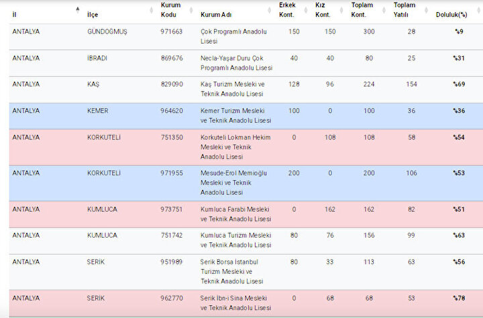Screen dimensions: 483x318
Task: Sort by Doluluk(%) arrow icon
Action: [x=479, y=10]
